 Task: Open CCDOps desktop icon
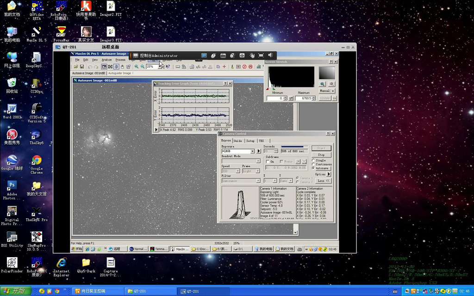tap(37, 86)
